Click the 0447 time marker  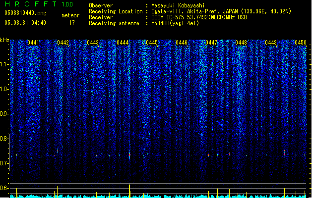211,43
